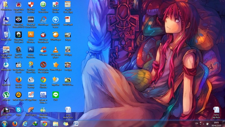Launch SUPERAntiSpyware Free Edition icon
This screenshot has width=225, height=127.
(43, 67)
